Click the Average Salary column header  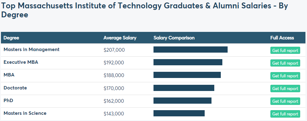120,38
